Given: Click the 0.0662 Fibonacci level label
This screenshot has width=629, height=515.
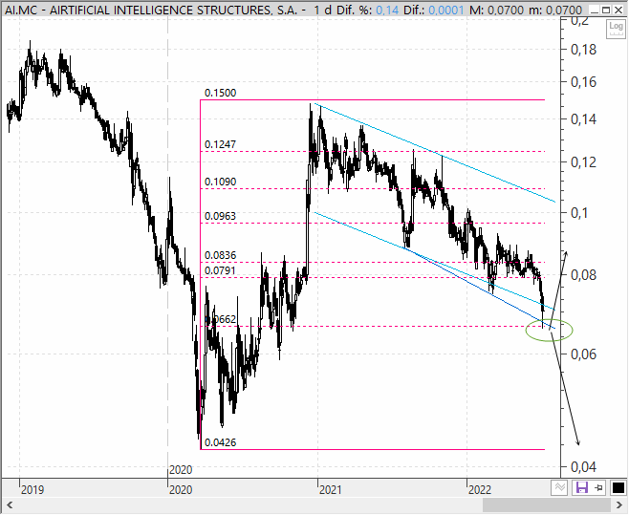Looking at the screenshot, I should click(220, 319).
